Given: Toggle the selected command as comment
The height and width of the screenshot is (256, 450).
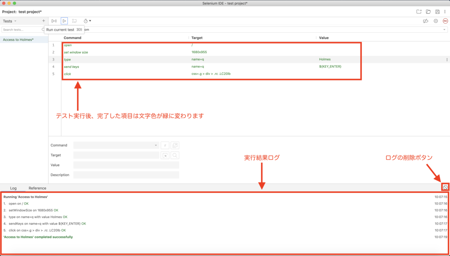Looking at the screenshot, I should [x=165, y=145].
